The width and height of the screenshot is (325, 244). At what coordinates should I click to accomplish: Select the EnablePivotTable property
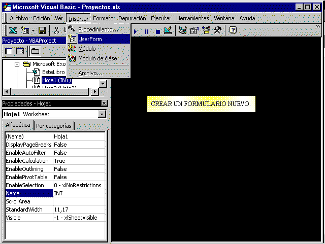coord(29,177)
